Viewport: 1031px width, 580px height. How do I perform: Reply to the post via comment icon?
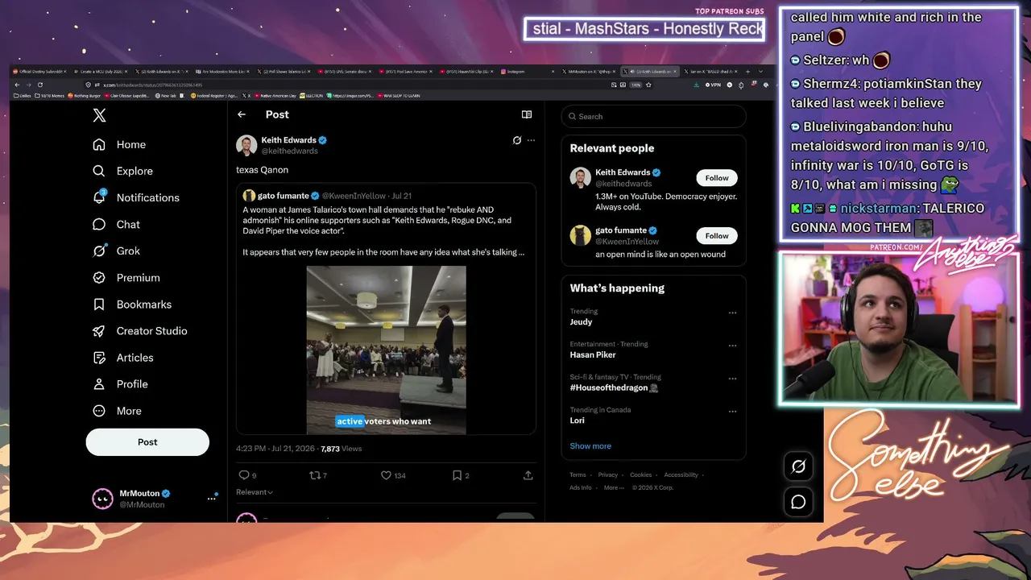click(244, 475)
